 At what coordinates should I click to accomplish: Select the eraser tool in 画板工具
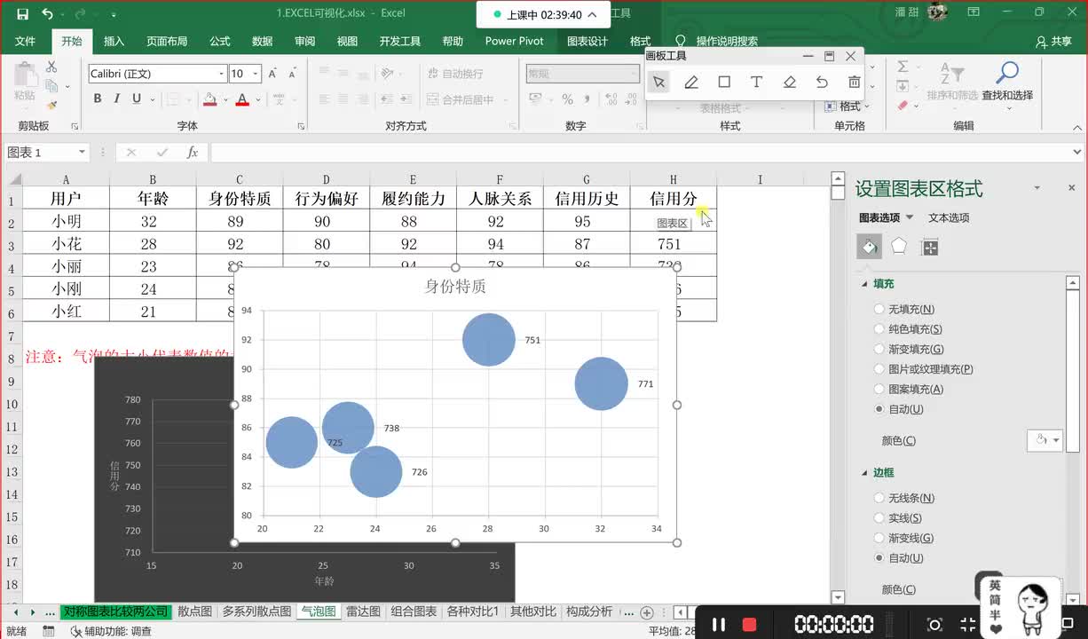(x=789, y=83)
